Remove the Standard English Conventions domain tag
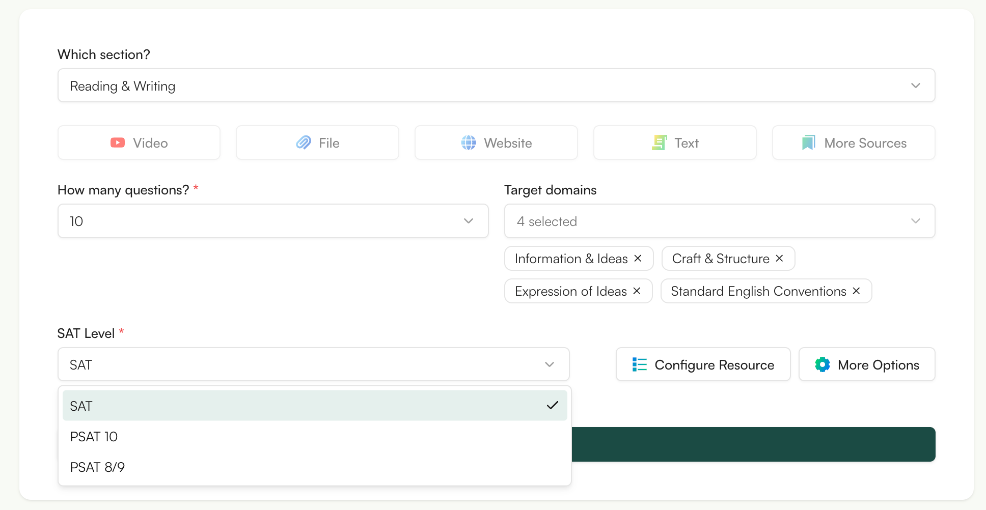The height and width of the screenshot is (510, 986). pos(856,291)
